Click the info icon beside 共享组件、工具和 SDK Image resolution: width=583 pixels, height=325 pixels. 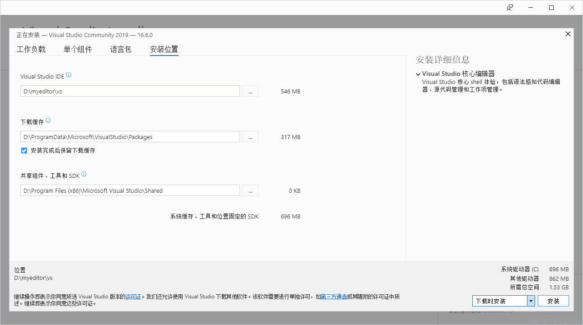84,174
